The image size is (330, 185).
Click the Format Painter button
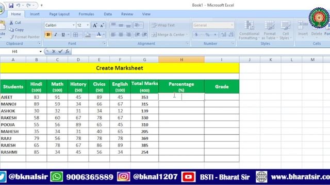click(x=25, y=37)
